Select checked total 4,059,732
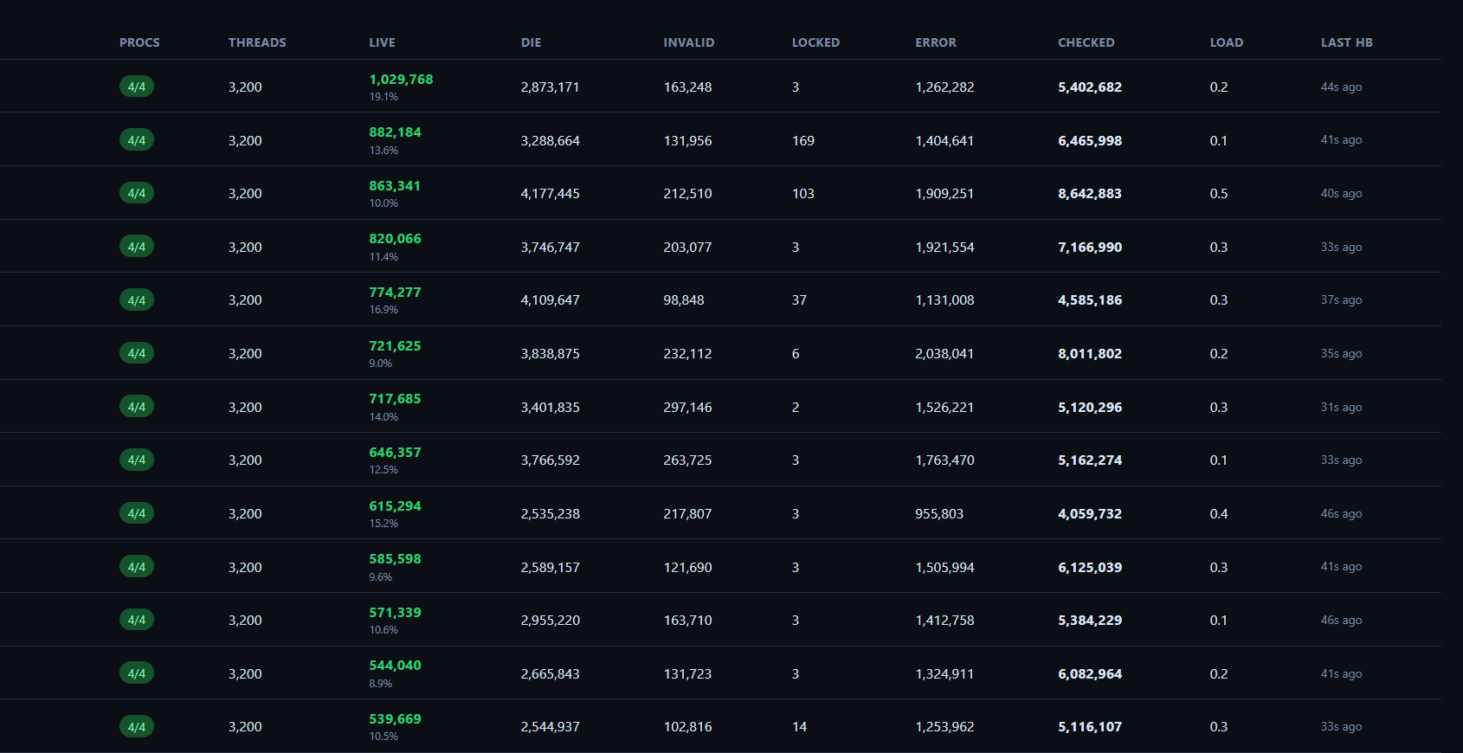 point(1090,514)
